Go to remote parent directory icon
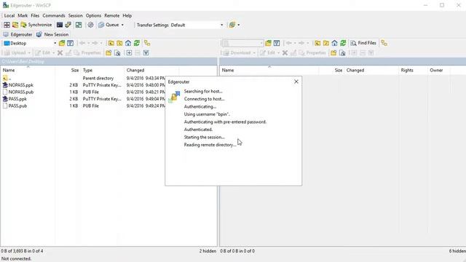This screenshot has height=262, width=466. 317,44
